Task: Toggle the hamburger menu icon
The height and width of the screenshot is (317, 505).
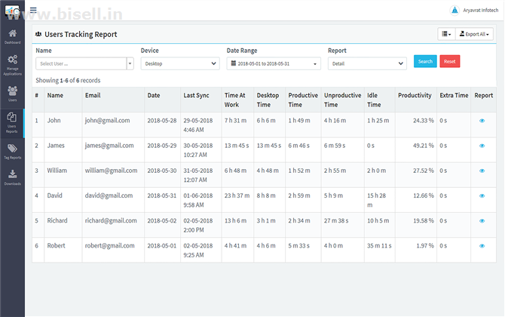Action: (x=33, y=10)
